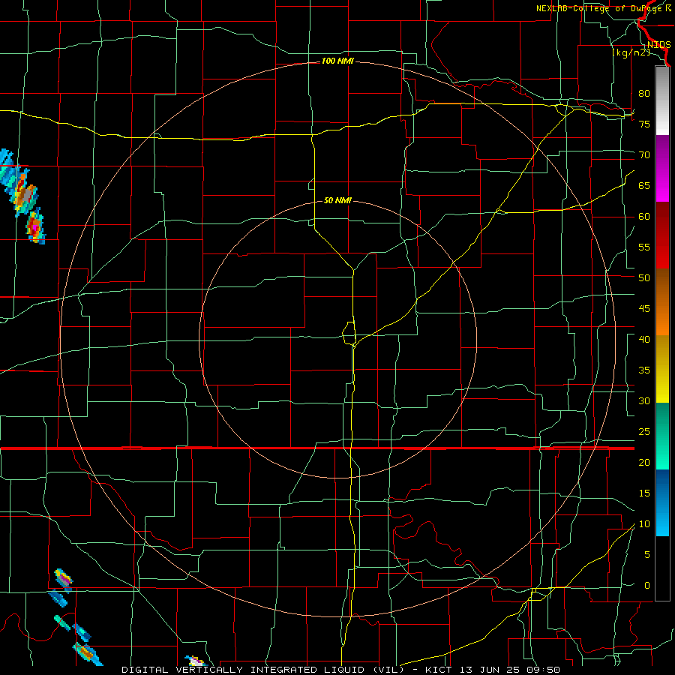Click the DIGITAL VERTICALLY INTEGRATED LIQUID (VIL) title text
This screenshot has height=675, width=675.
tap(263, 670)
